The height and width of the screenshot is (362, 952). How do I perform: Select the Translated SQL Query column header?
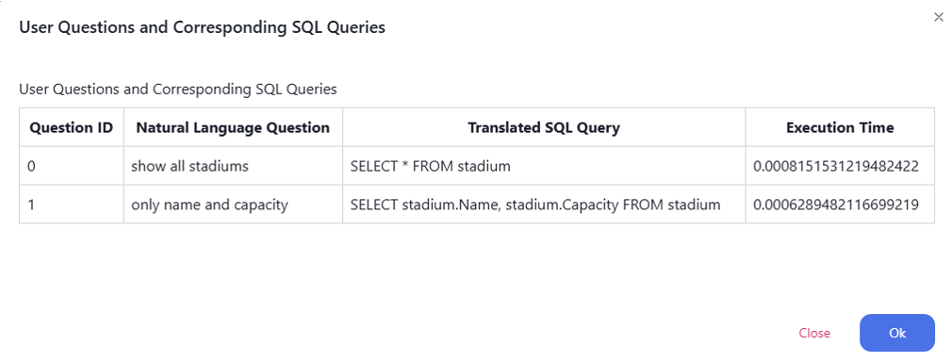point(544,127)
